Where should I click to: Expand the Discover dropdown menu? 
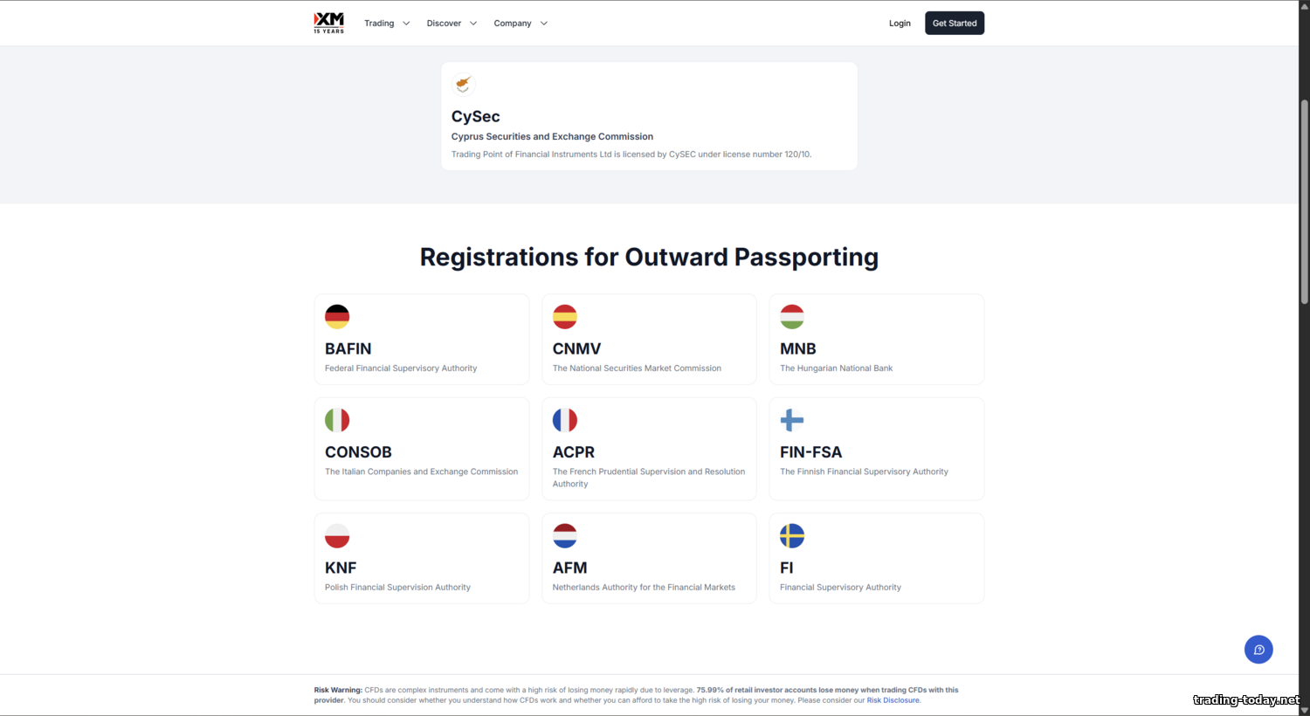coord(452,24)
